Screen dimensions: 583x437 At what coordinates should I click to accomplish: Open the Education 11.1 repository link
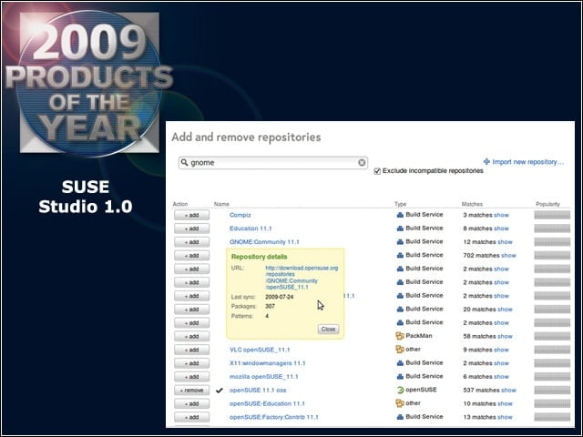[251, 229]
